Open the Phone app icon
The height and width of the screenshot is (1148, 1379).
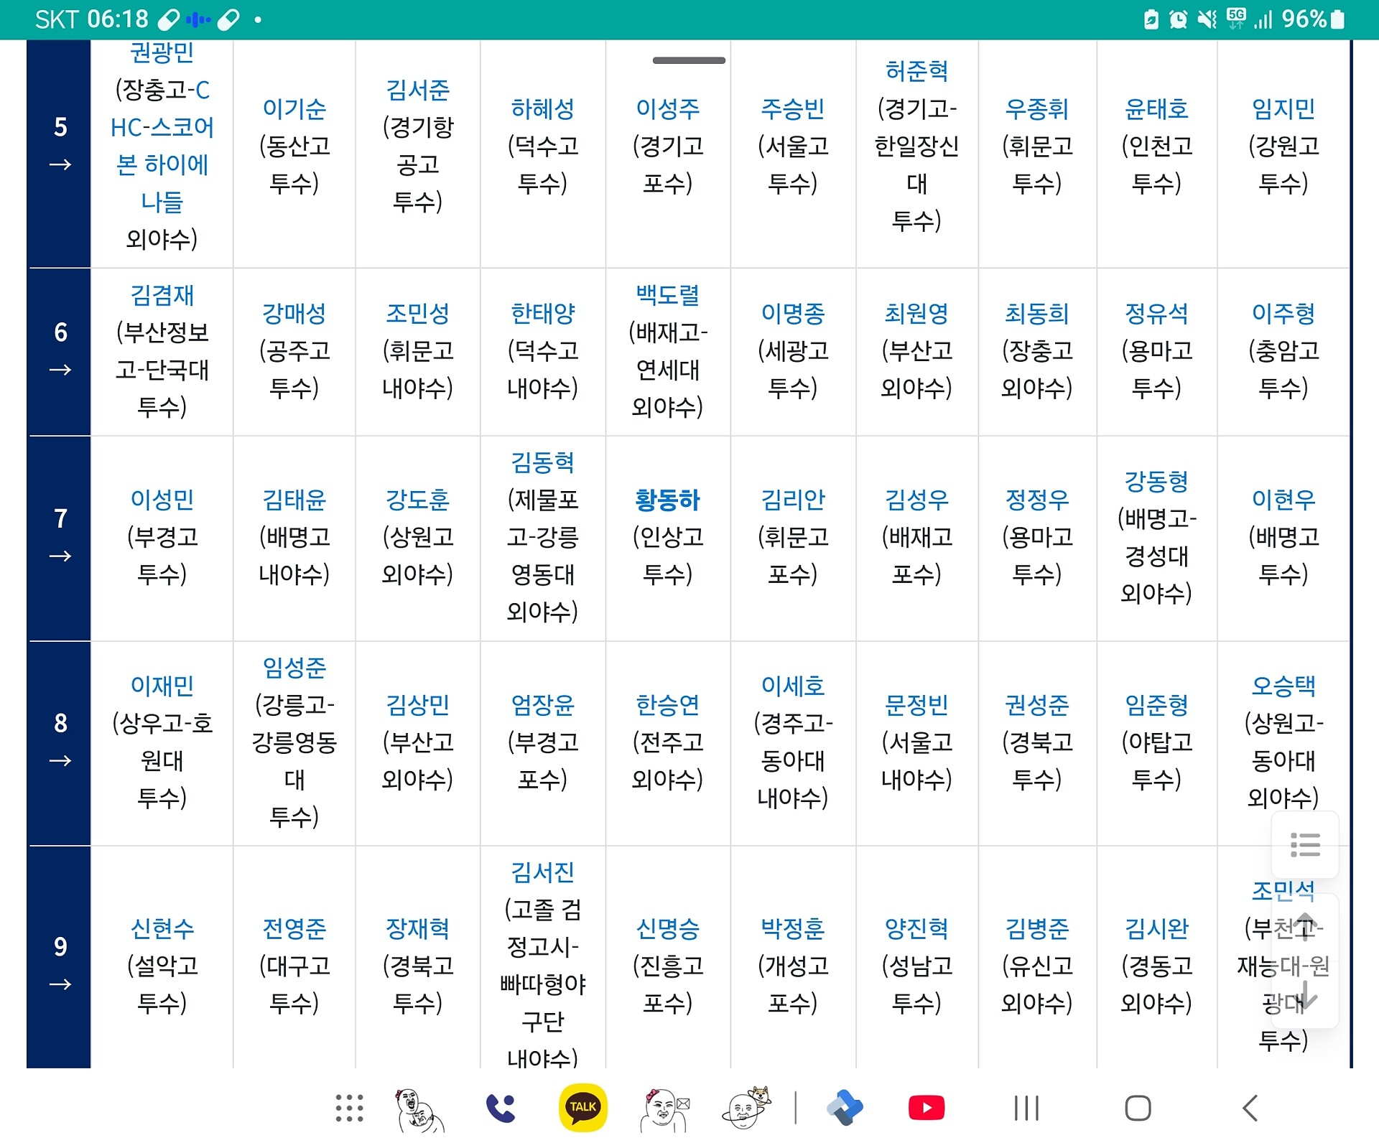[501, 1108]
